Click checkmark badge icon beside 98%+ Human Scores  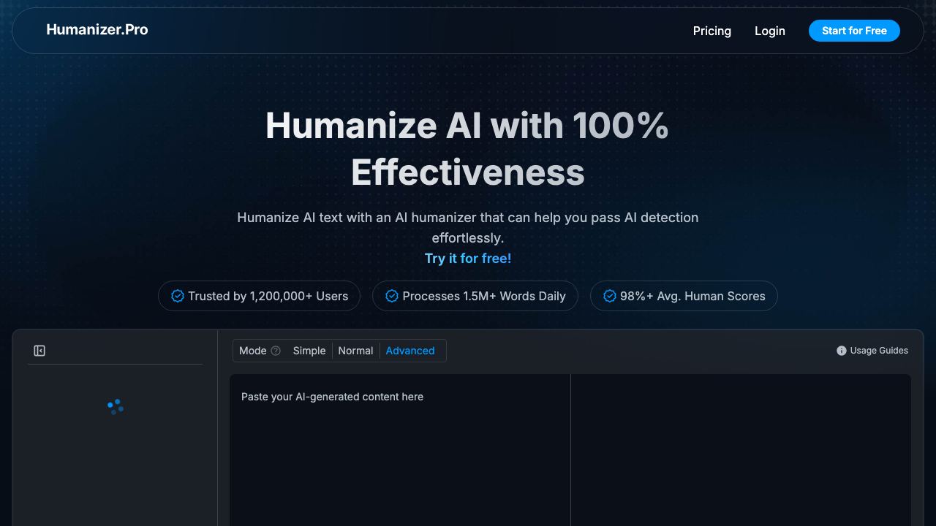[x=610, y=296]
